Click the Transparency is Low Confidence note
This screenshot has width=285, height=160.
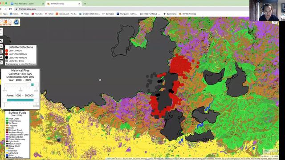21,64
